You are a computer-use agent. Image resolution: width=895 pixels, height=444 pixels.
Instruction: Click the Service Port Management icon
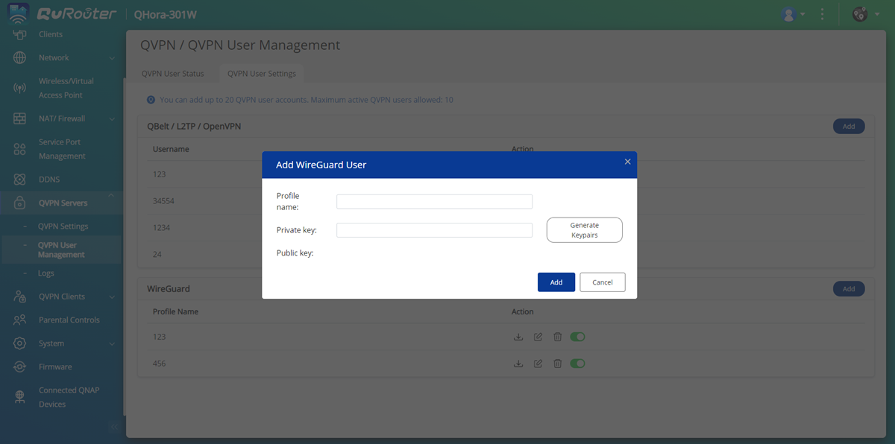click(20, 149)
